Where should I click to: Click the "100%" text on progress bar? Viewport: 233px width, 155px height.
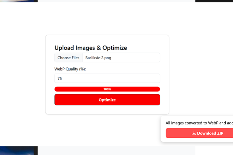(x=107, y=89)
